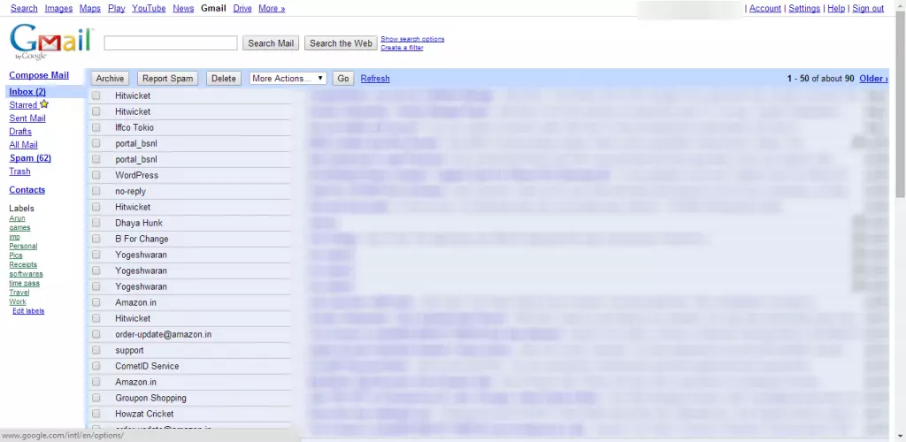Open the email from CometID Service
Image resolution: width=906 pixels, height=442 pixels.
point(147,366)
